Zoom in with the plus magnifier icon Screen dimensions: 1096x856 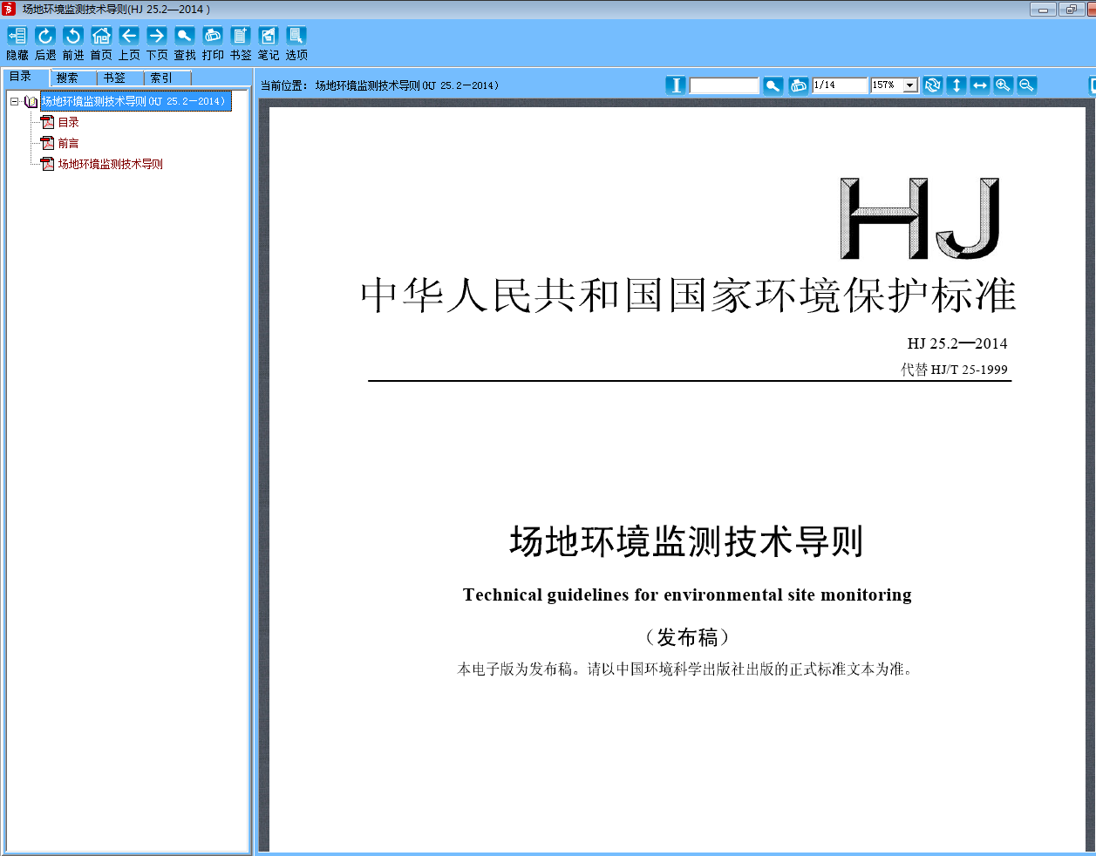click(x=1004, y=85)
